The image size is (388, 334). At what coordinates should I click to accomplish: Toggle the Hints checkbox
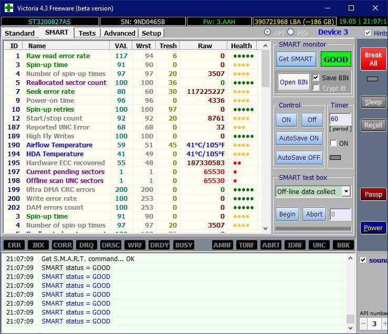point(368,33)
